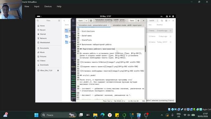Click the INS insert mode indicator
This screenshot has width=211, height=119.
tap(144, 101)
